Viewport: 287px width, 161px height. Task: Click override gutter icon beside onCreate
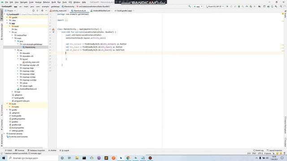pyautogui.click(x=53, y=32)
